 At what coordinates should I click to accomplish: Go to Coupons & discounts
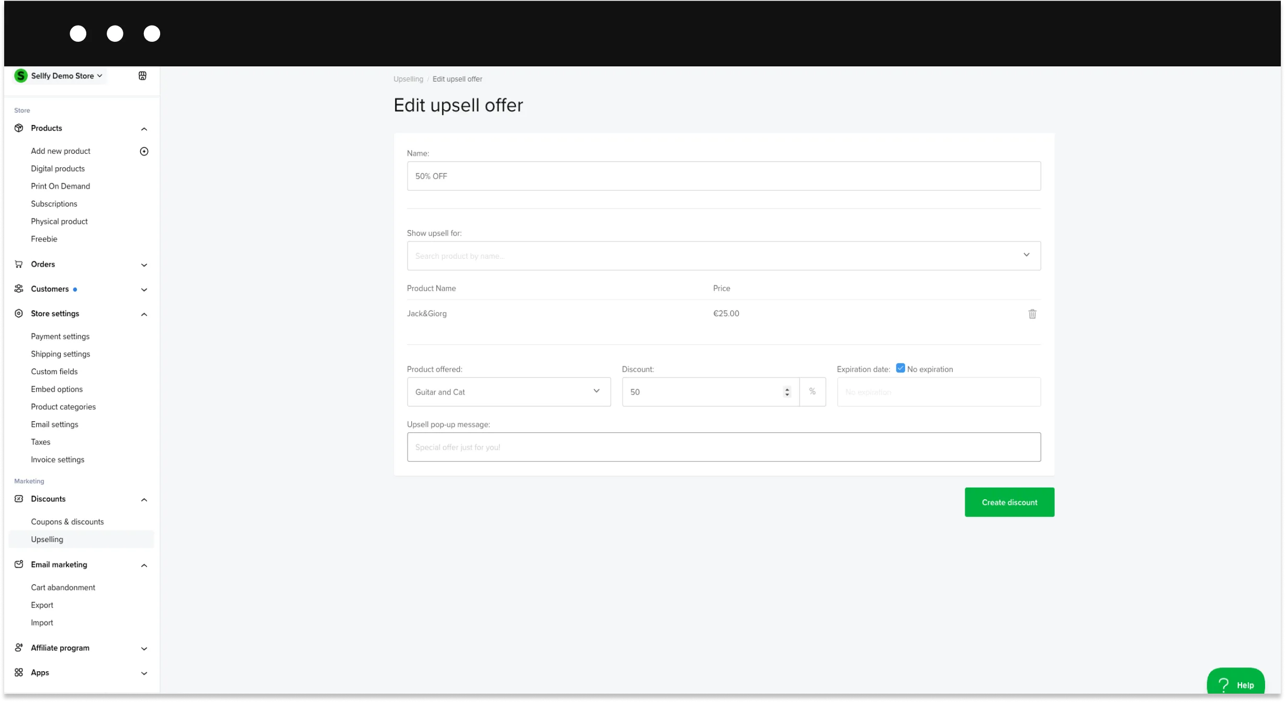67,522
